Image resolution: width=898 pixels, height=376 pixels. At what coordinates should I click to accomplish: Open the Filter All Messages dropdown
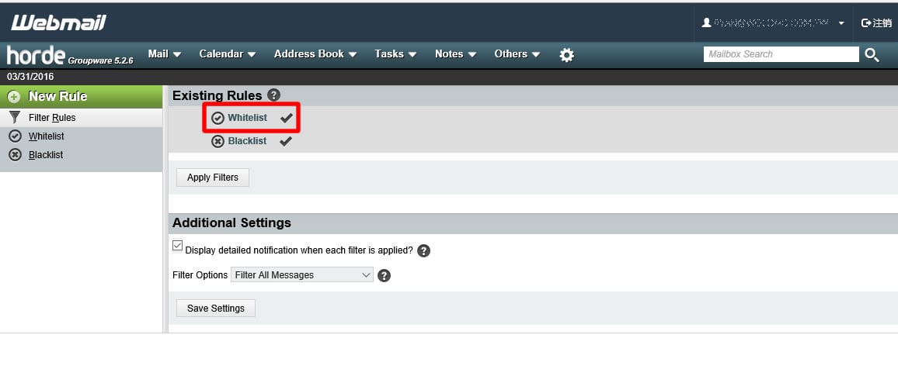coord(302,275)
